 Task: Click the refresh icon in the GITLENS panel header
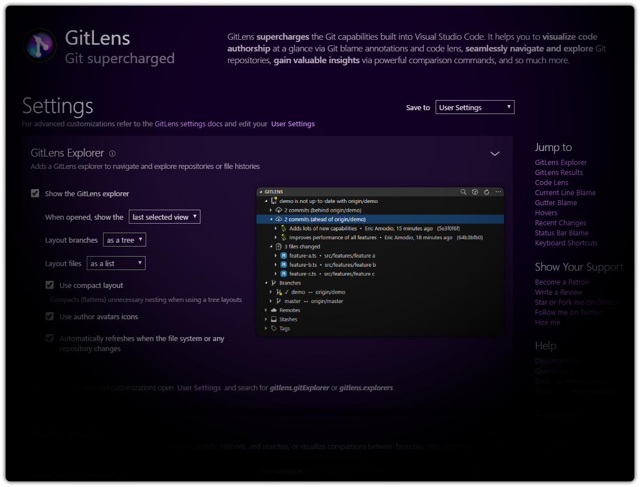click(486, 192)
